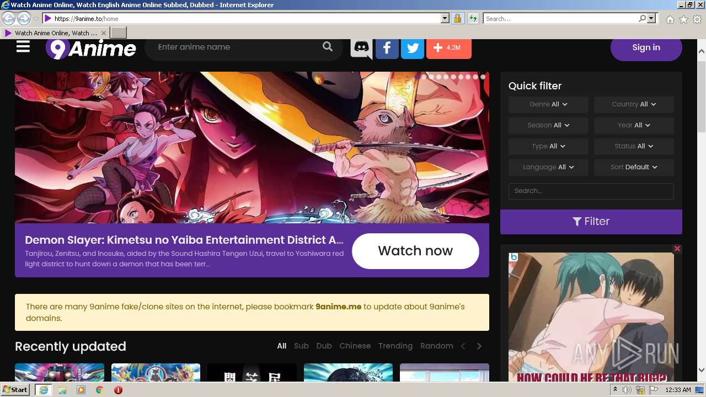Screen dimensions: 706x397
Task: Select the Dub tab
Action: (x=324, y=346)
